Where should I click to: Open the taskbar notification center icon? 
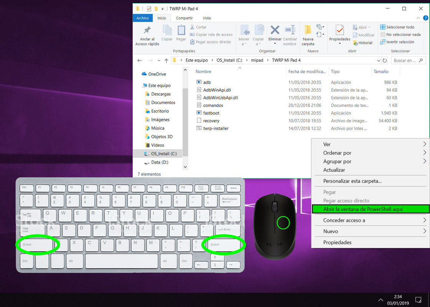(418, 300)
